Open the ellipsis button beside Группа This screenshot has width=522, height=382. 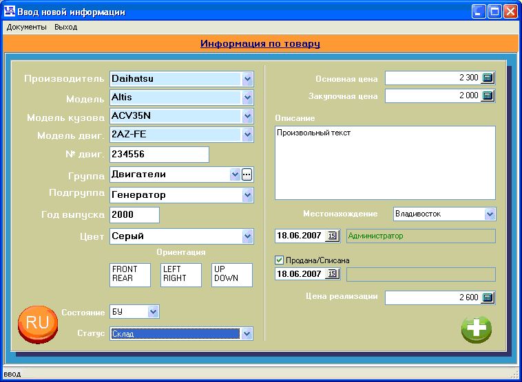[247, 175]
